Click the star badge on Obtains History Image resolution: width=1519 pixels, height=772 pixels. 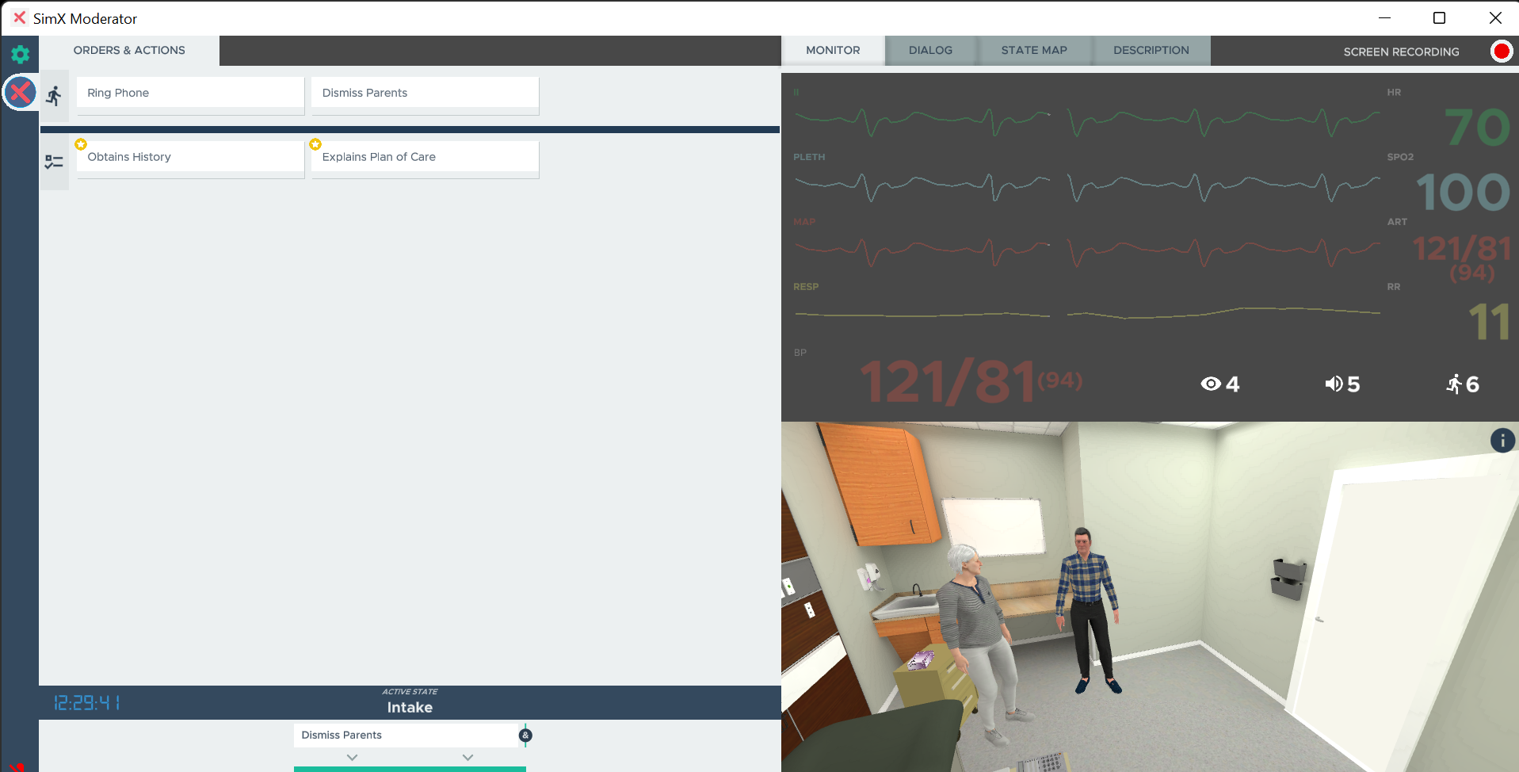(81, 144)
